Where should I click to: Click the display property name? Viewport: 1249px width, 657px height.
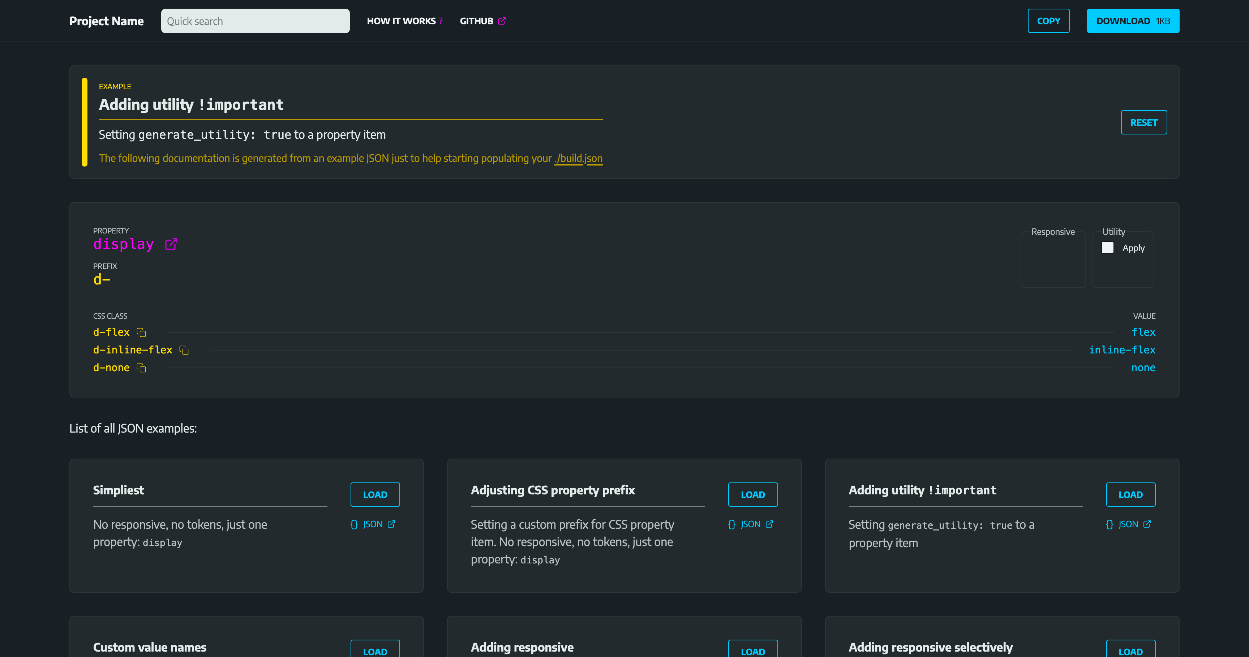click(x=123, y=244)
